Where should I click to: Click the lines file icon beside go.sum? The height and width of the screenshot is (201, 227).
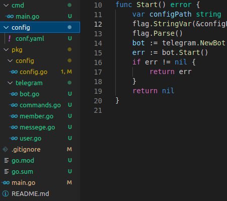(7, 172)
